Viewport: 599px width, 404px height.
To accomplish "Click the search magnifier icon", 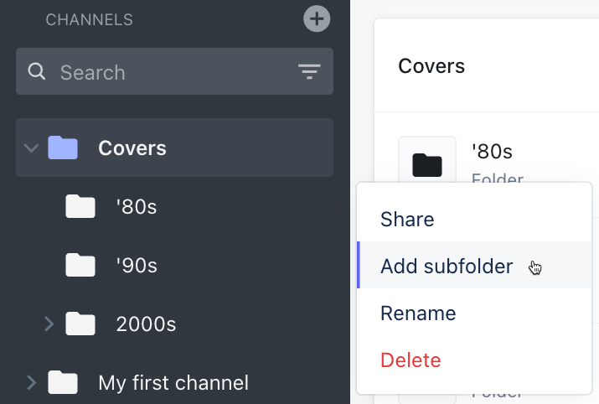I will click(37, 71).
